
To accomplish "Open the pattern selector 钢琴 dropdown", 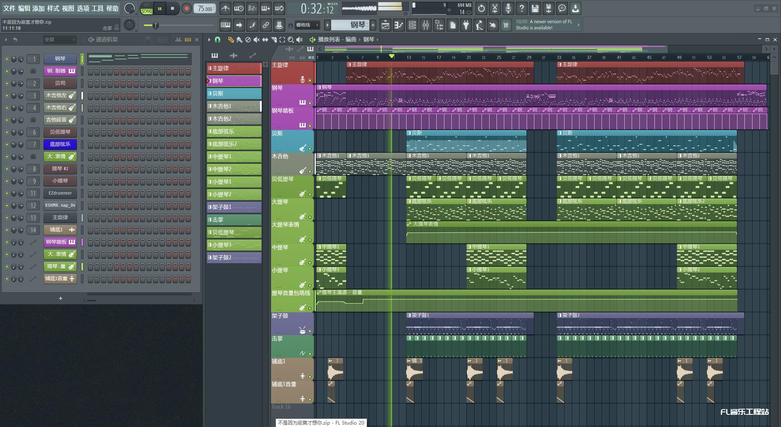I will [x=350, y=25].
